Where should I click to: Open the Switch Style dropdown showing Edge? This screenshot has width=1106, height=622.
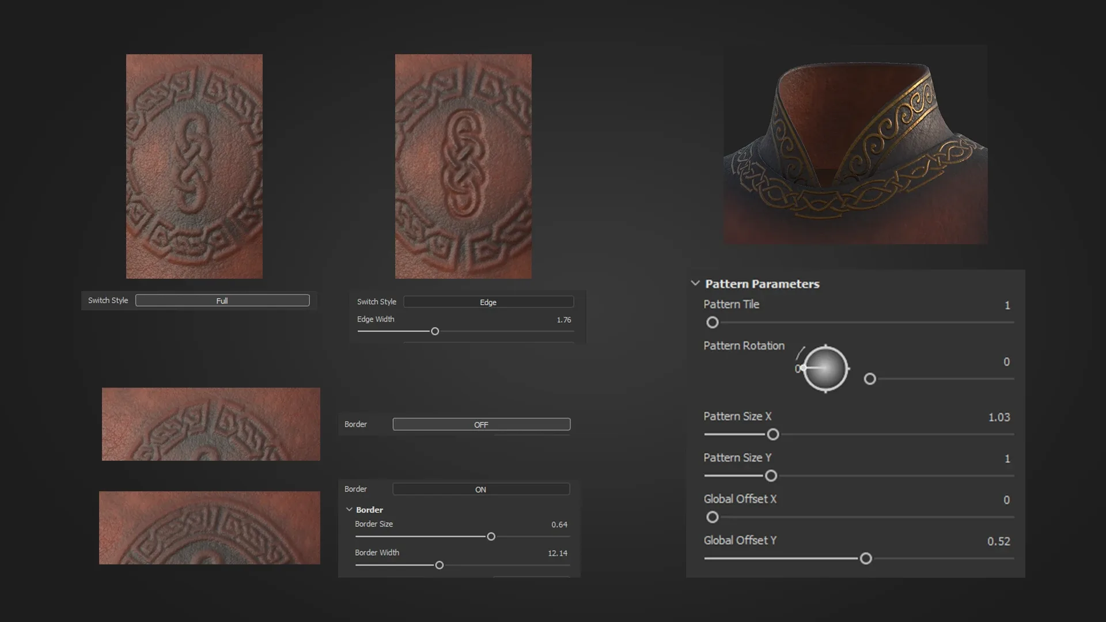tap(488, 302)
